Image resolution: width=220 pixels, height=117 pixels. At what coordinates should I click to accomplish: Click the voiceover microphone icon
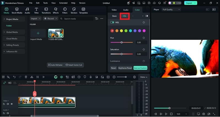tap(91, 77)
